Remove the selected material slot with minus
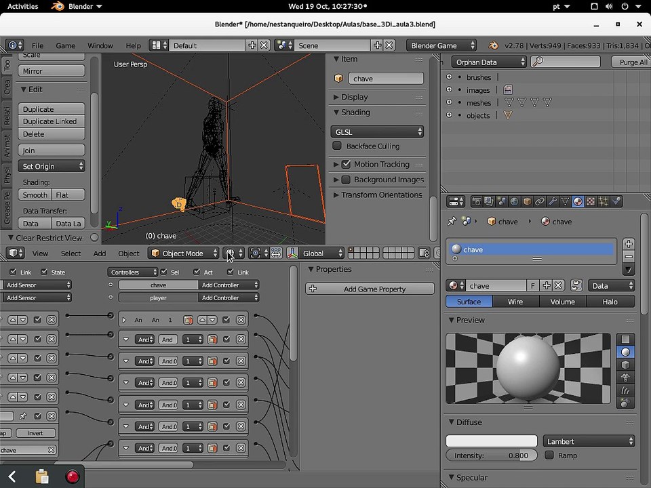Screen dimensions: 651x488 pos(629,256)
